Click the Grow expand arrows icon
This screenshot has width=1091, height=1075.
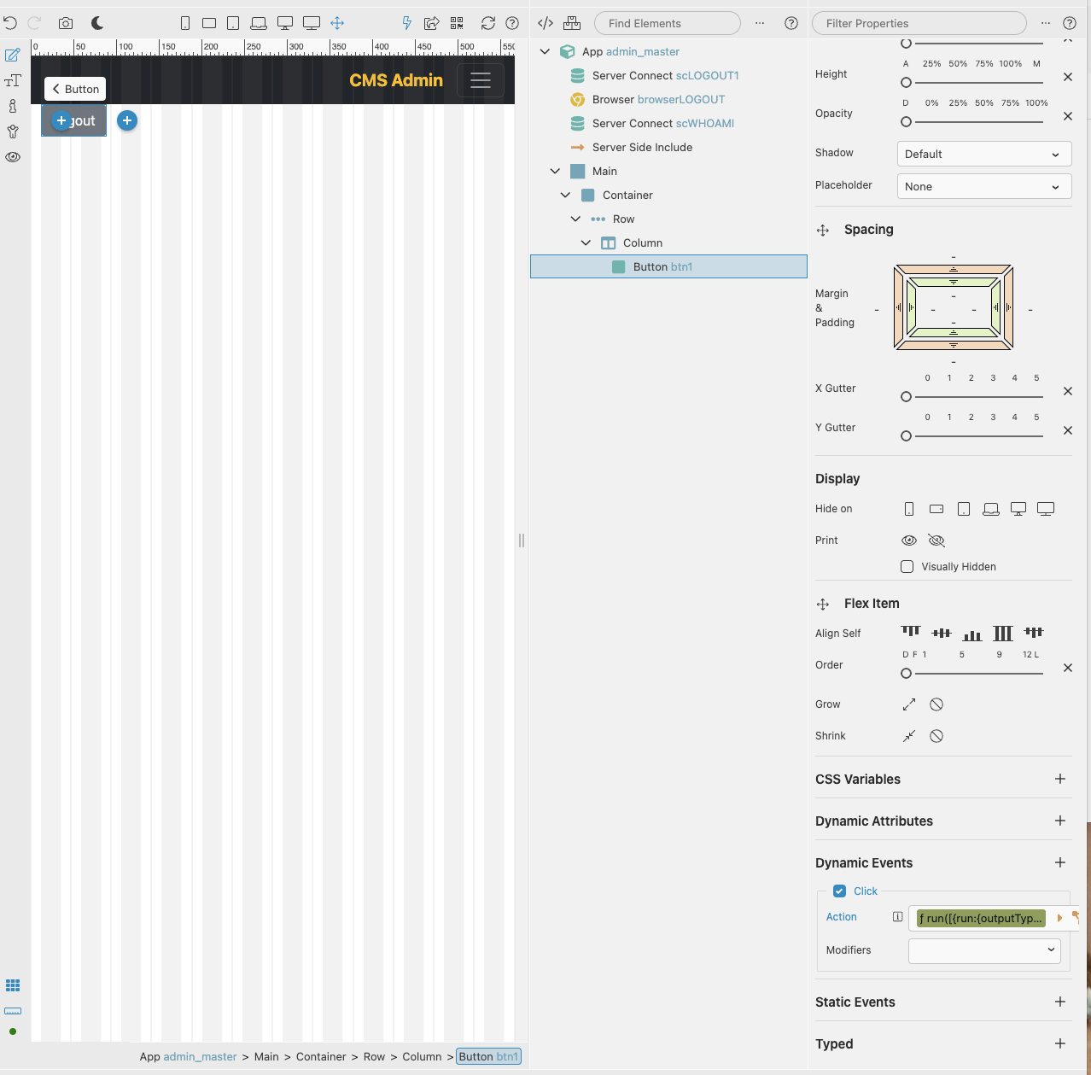909,704
